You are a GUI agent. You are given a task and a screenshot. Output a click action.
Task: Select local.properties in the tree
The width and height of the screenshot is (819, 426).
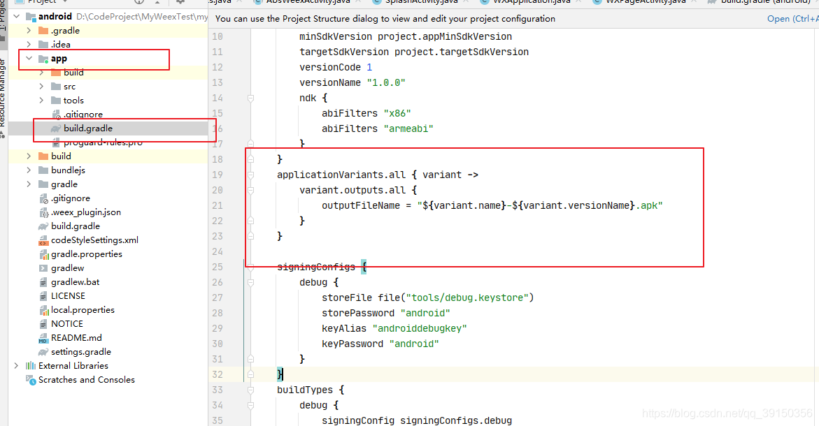point(83,310)
